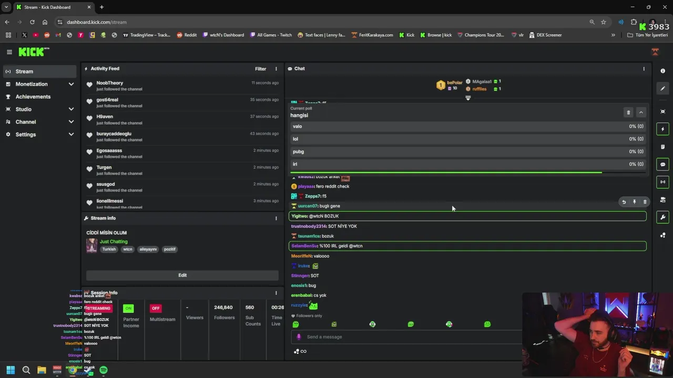Expand the chat leaderboard arrow
Screen dimensions: 673x378
pyautogui.click(x=468, y=98)
